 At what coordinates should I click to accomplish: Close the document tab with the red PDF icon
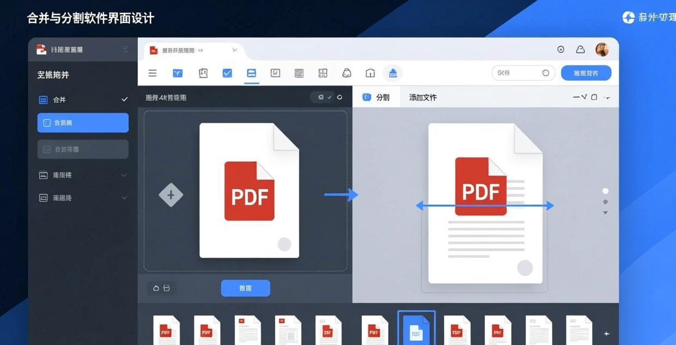pyautogui.click(x=235, y=50)
